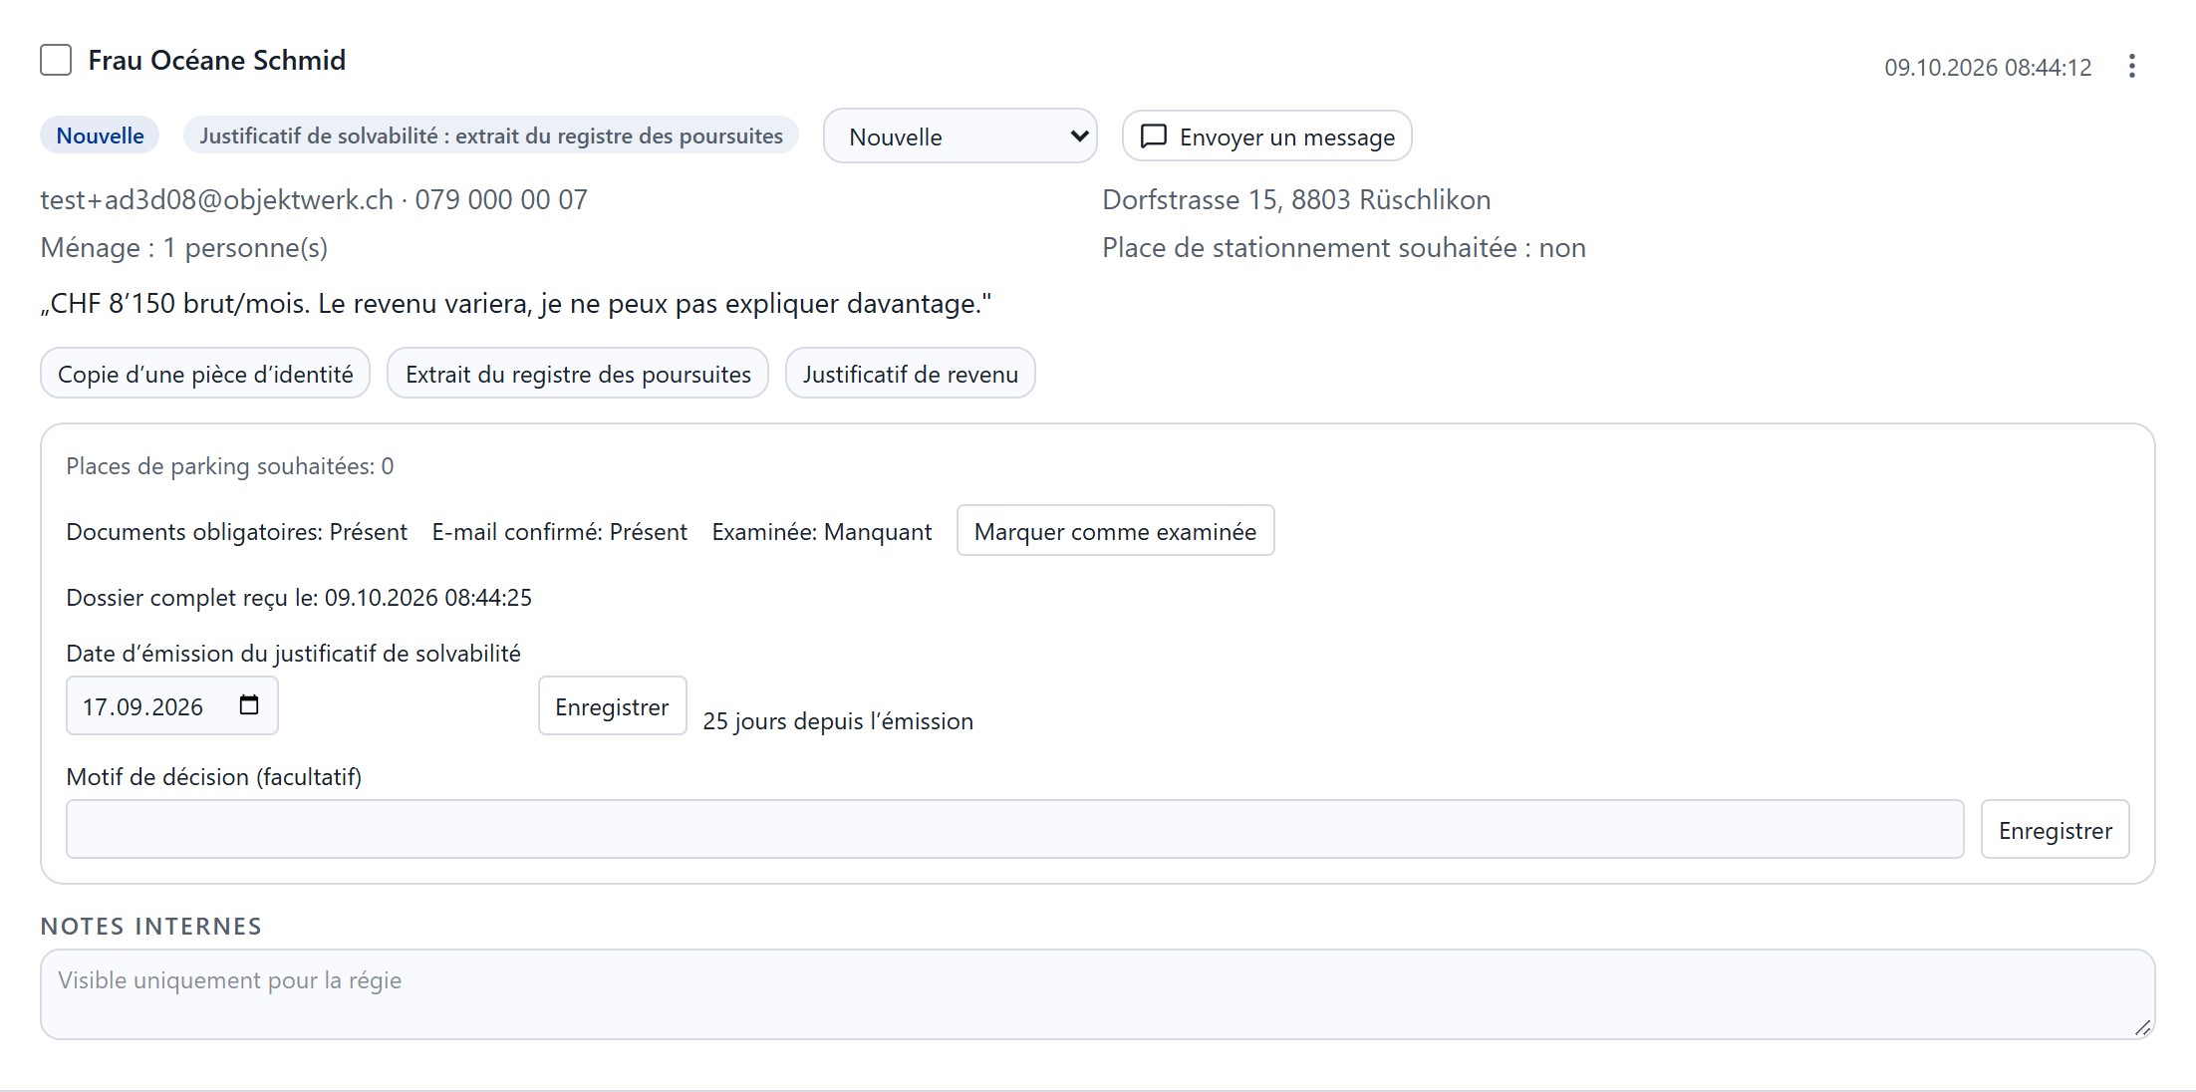Open Justificatif de revenu document
Image resolution: width=2196 pixels, height=1092 pixels.
[911, 374]
